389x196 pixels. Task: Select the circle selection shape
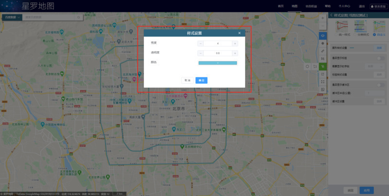coord(307,67)
